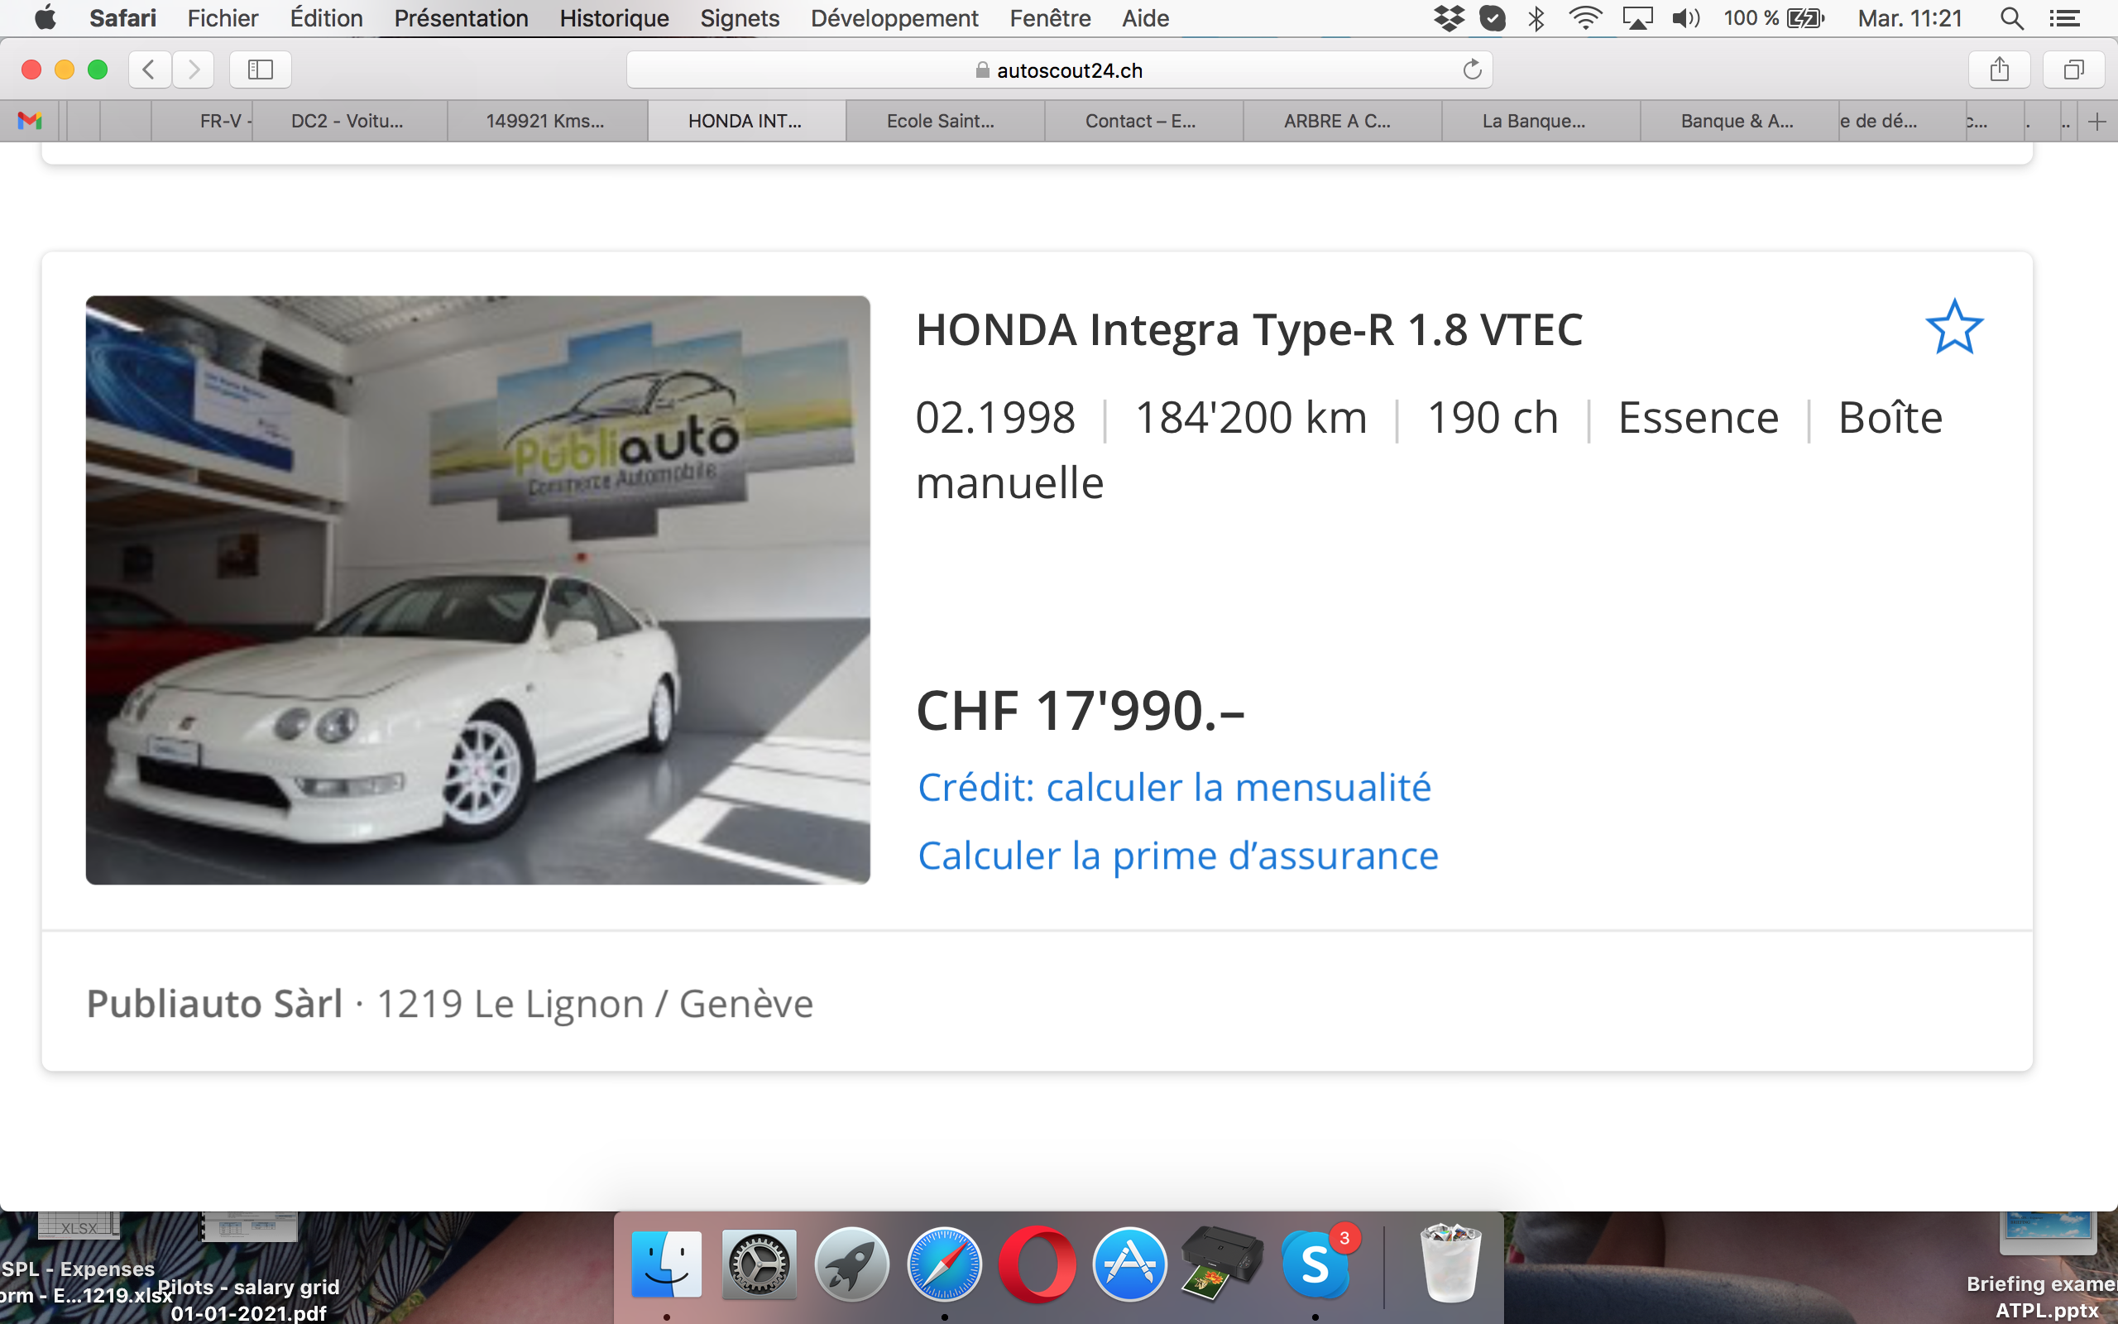Image resolution: width=2118 pixels, height=1324 pixels.
Task: Switch to the DC2 - Voitu... tab
Action: (x=348, y=122)
